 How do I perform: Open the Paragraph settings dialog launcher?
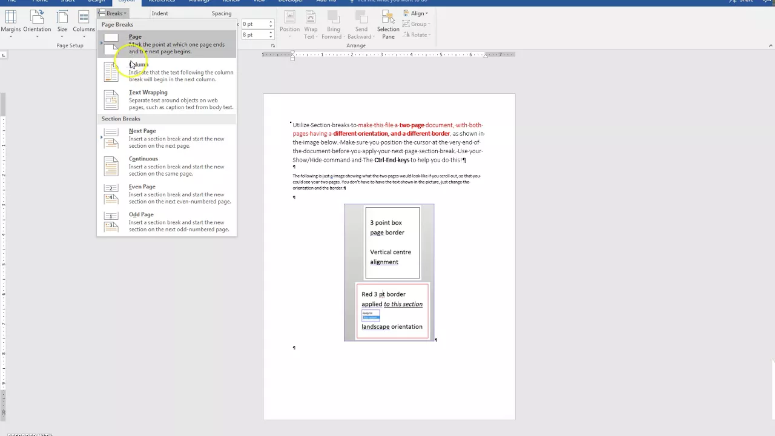[x=273, y=46]
